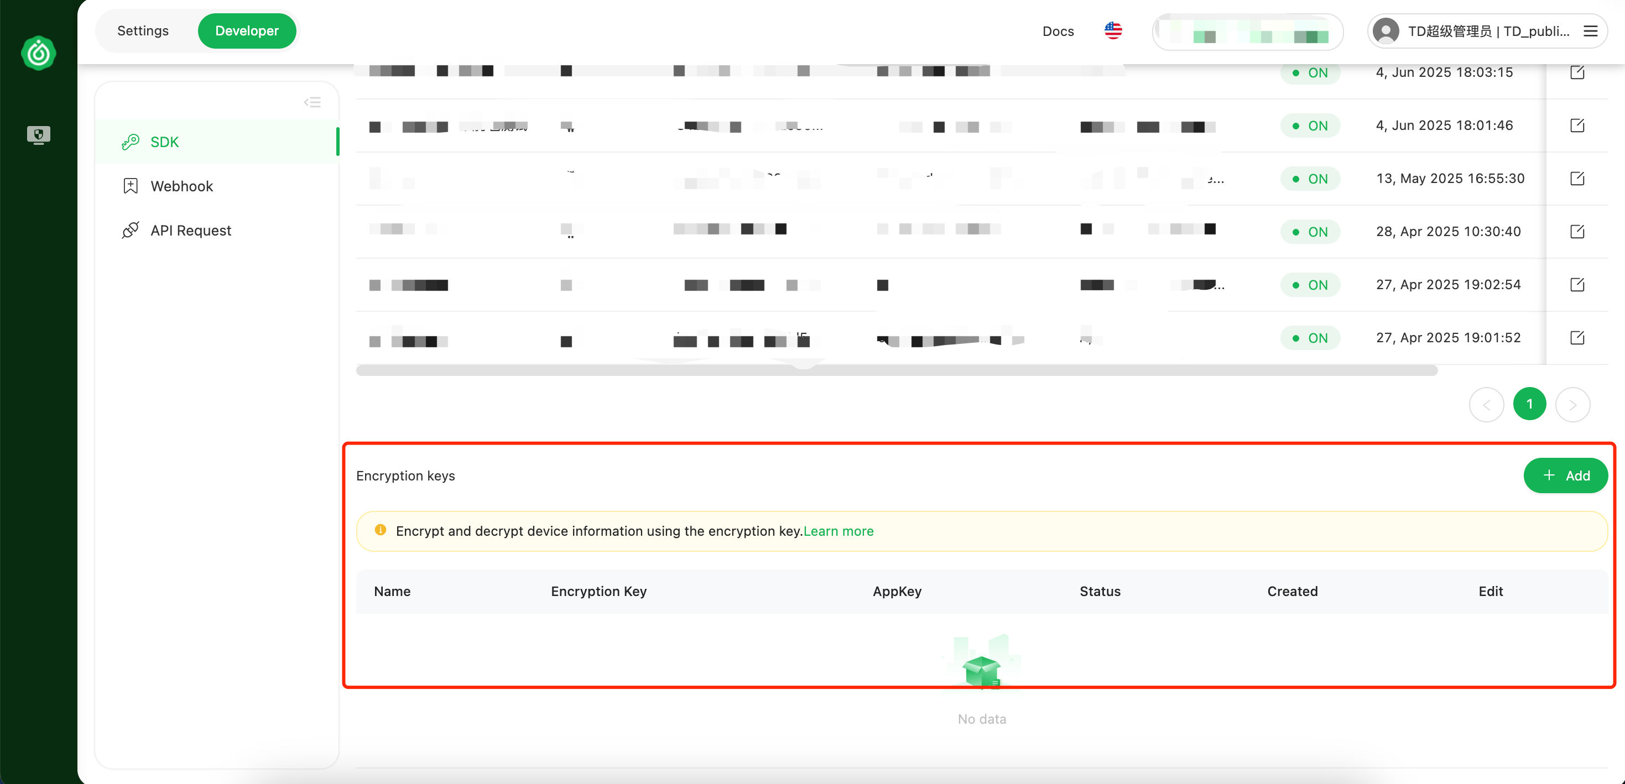Click the Encryption Key column header
Screen dimensions: 1625x784
point(598,592)
